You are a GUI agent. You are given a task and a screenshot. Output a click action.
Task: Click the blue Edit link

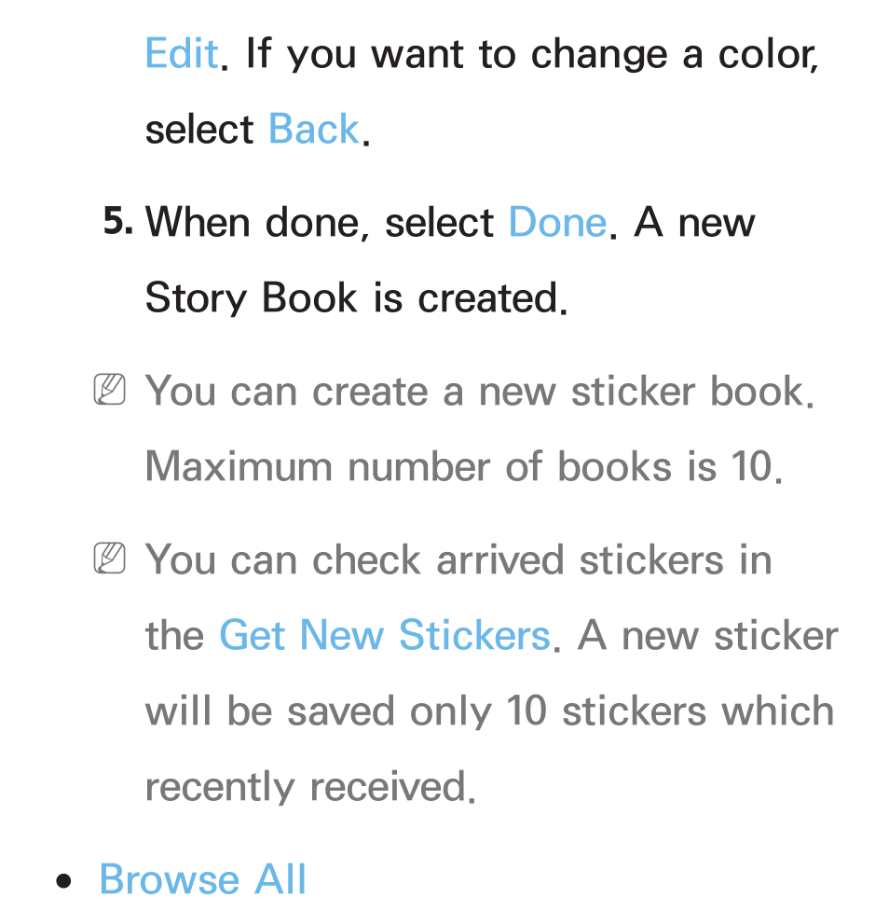point(182,53)
